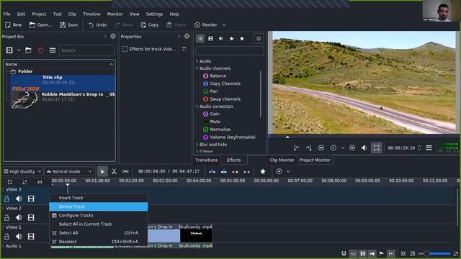Select the Razor tool scissors icon
This screenshot has height=259, width=461.
[114, 171]
